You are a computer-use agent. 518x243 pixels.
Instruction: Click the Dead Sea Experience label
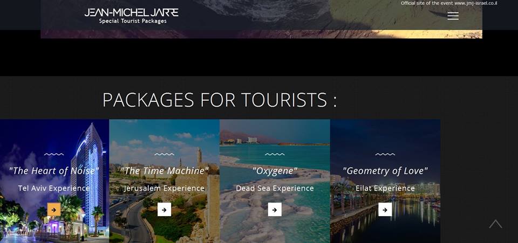tap(275, 188)
